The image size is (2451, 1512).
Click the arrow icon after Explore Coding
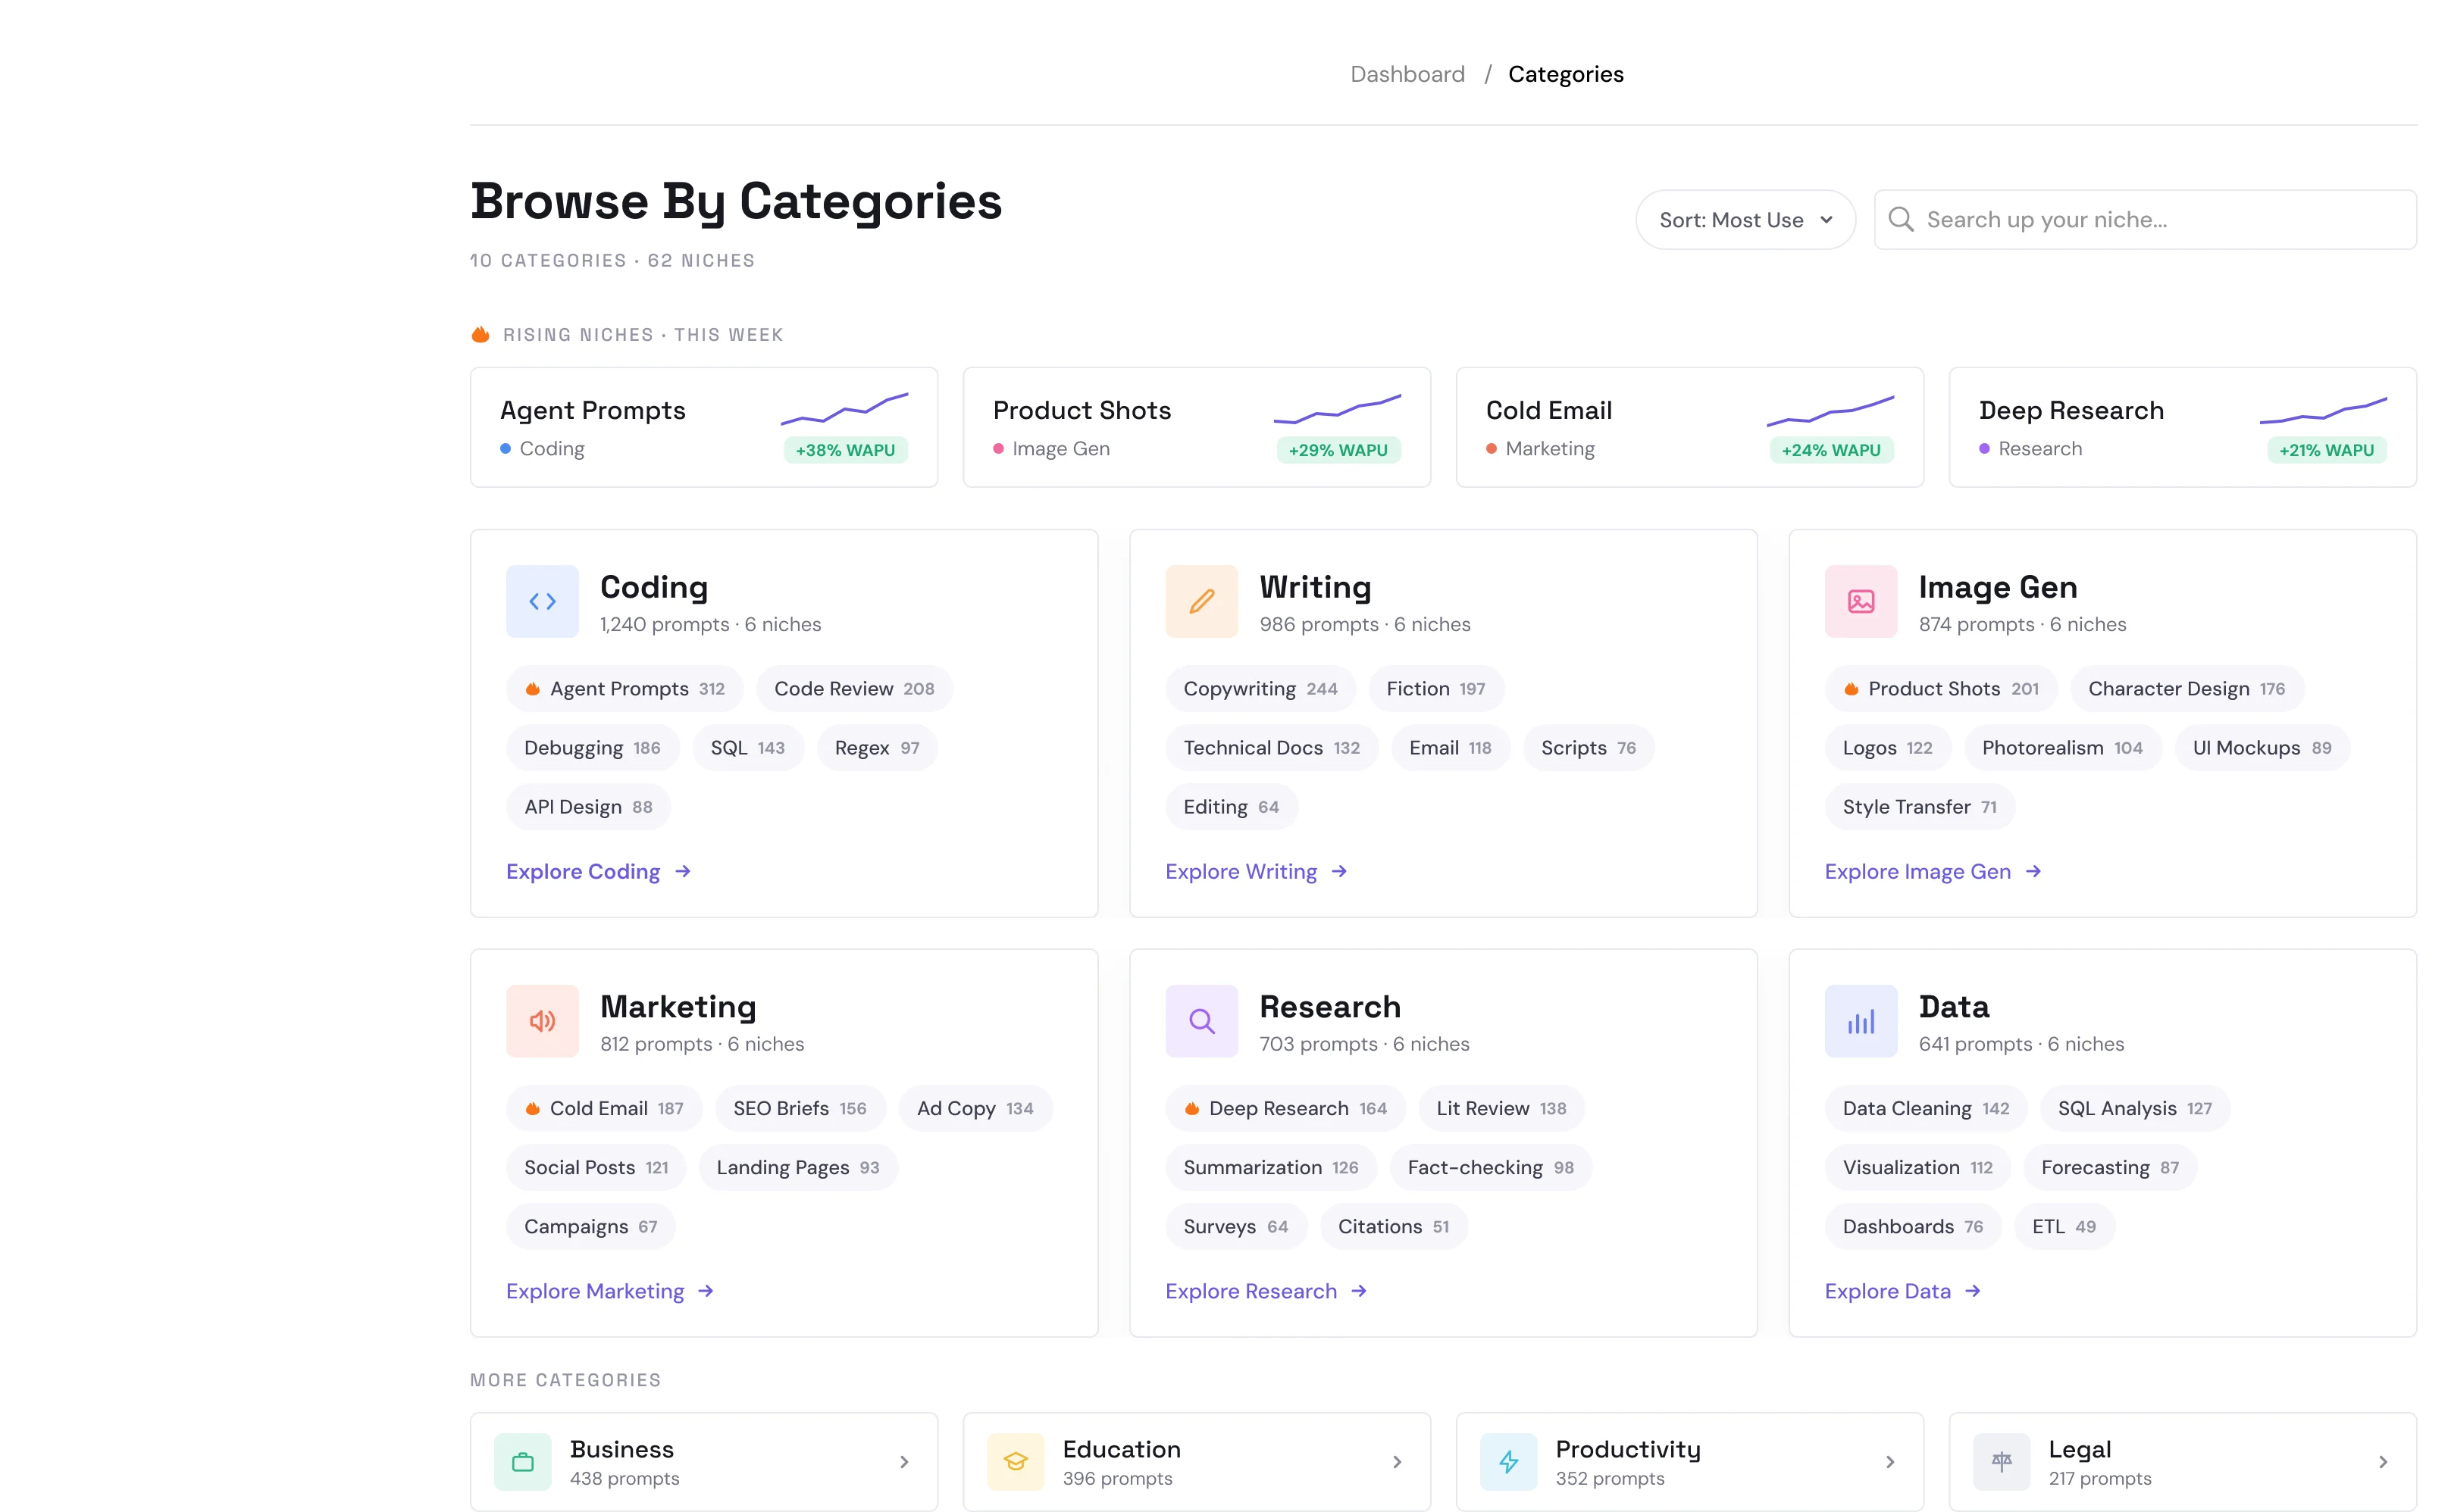coord(684,872)
